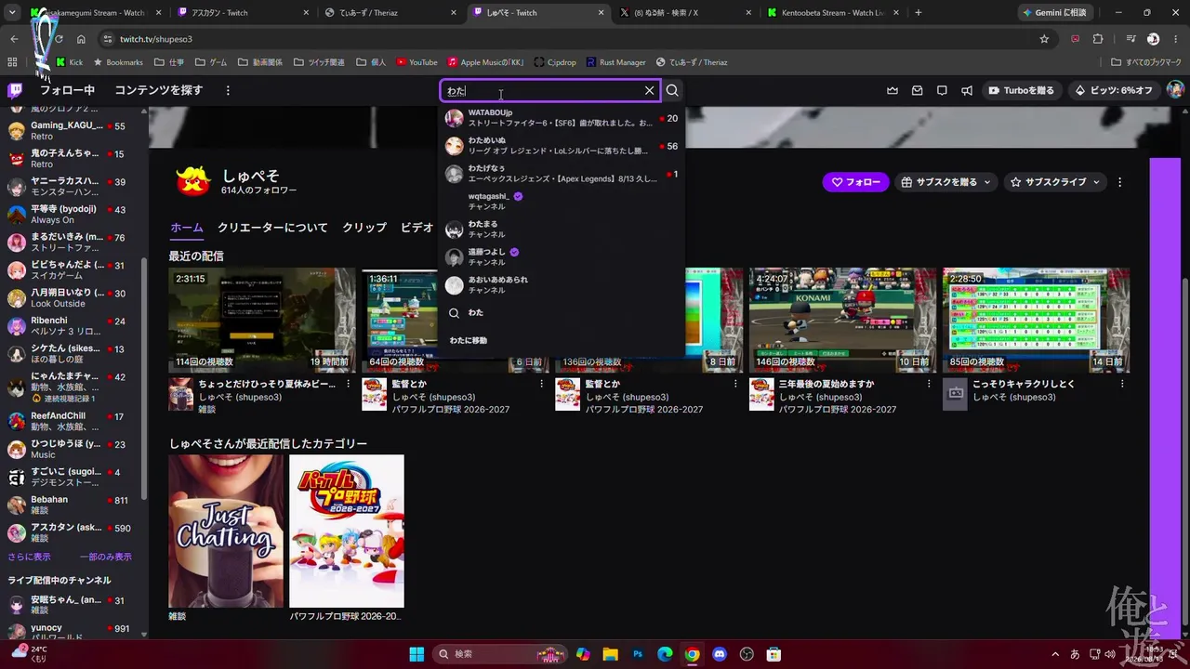Open the whispers speech bubble icon
Viewport: 1190px width, 669px height.
942,90
